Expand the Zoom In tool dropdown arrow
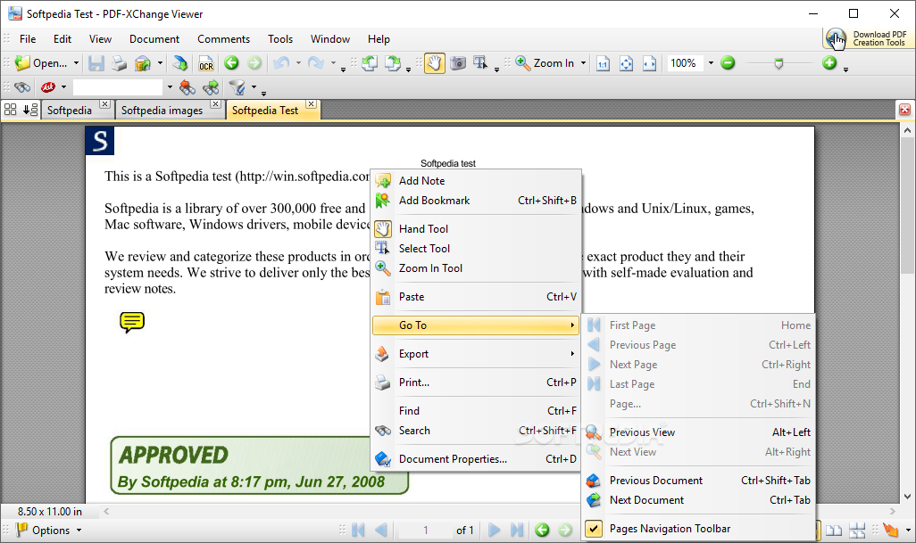The image size is (916, 543). 584,63
